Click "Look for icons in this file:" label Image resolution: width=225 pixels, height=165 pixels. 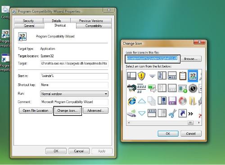(x=142, y=52)
